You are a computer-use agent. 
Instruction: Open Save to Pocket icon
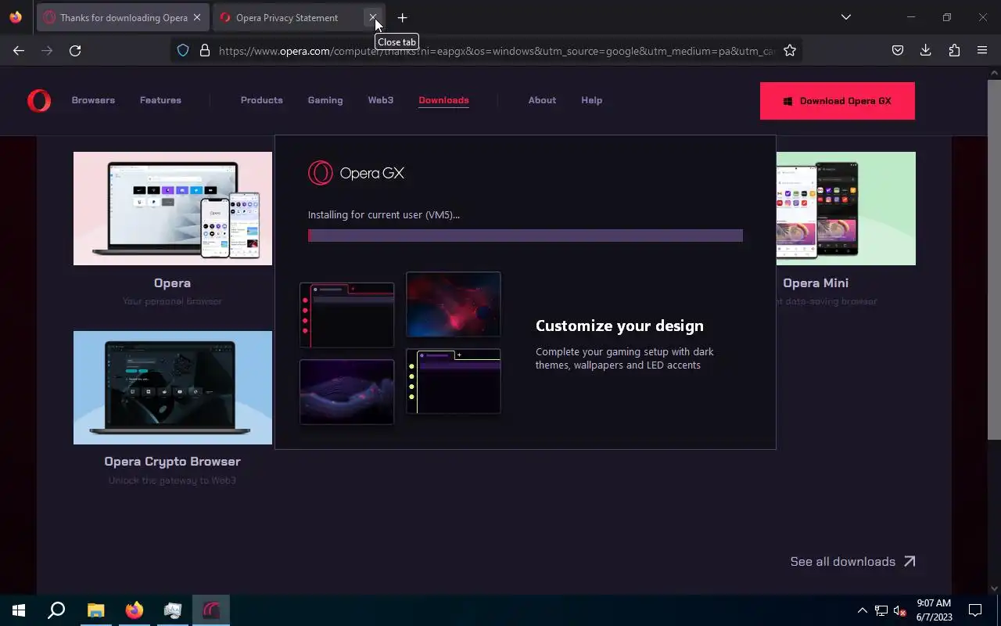[898, 50]
